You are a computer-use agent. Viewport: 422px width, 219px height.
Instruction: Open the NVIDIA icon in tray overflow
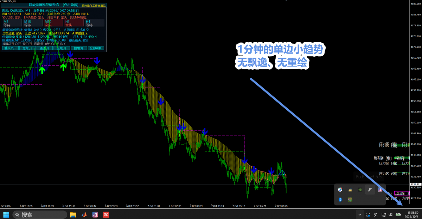(360, 189)
